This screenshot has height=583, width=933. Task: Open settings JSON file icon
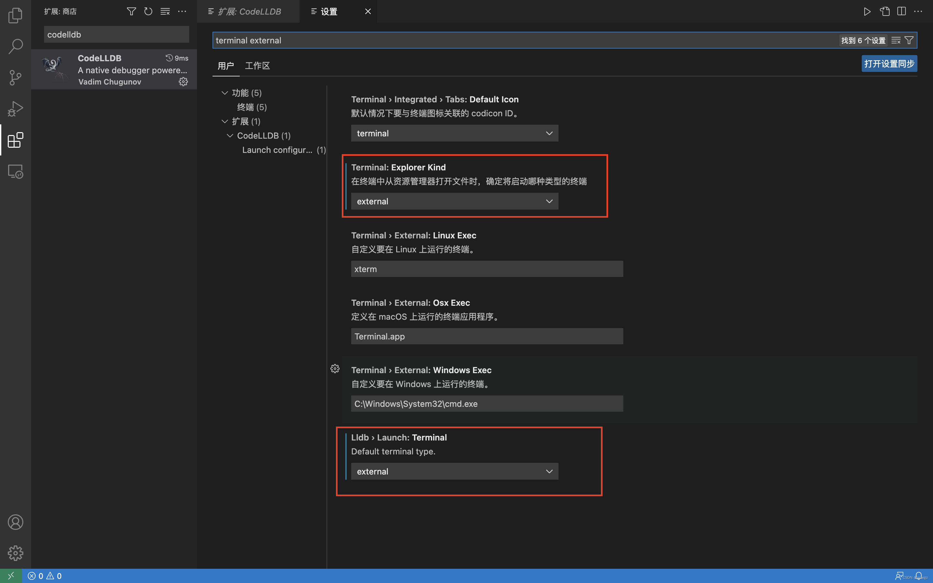pyautogui.click(x=885, y=12)
